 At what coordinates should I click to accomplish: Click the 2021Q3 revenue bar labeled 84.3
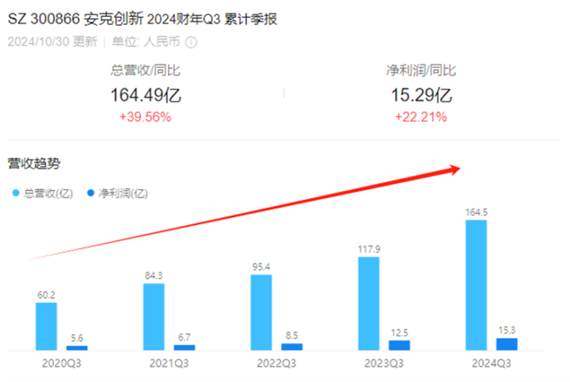pos(154,316)
